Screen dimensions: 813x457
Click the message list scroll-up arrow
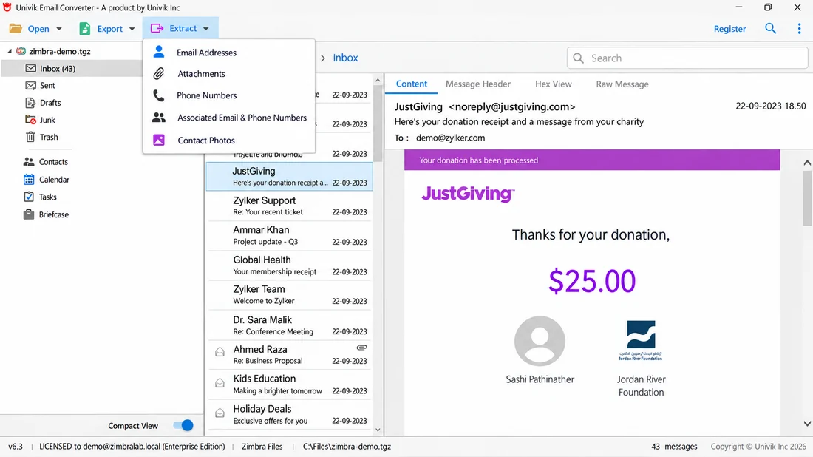pos(378,81)
